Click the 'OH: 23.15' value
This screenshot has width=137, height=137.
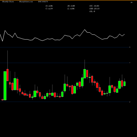[94, 9]
